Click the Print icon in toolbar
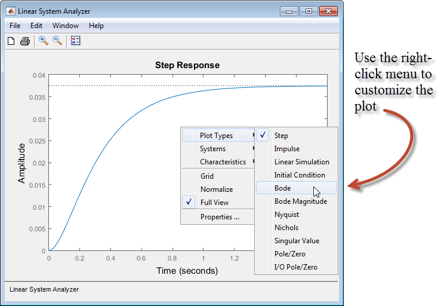This screenshot has height=306, width=444. [x=25, y=41]
